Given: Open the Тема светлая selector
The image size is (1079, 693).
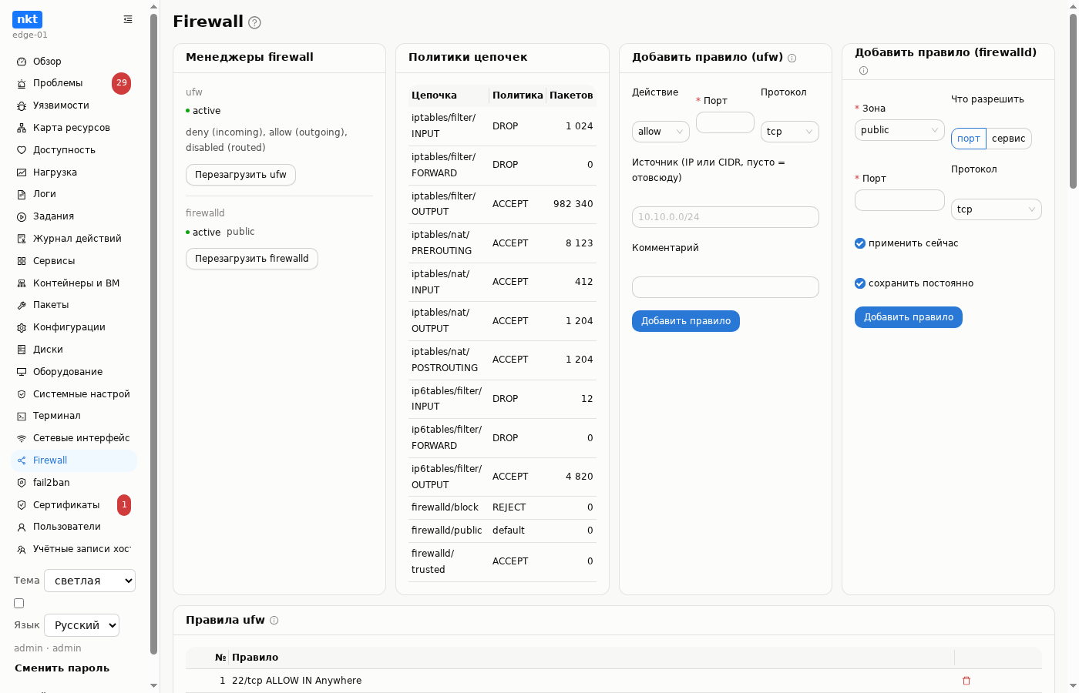Looking at the screenshot, I should coord(90,581).
